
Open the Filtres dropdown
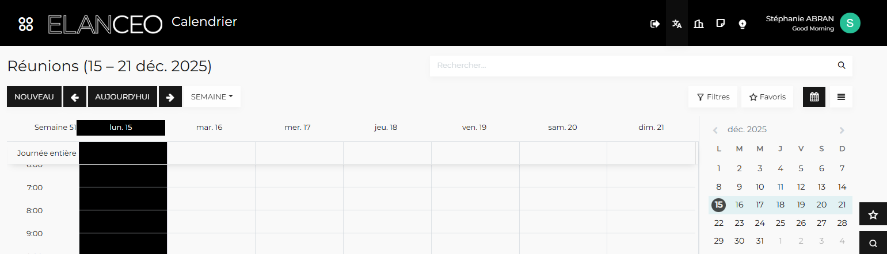(x=713, y=97)
